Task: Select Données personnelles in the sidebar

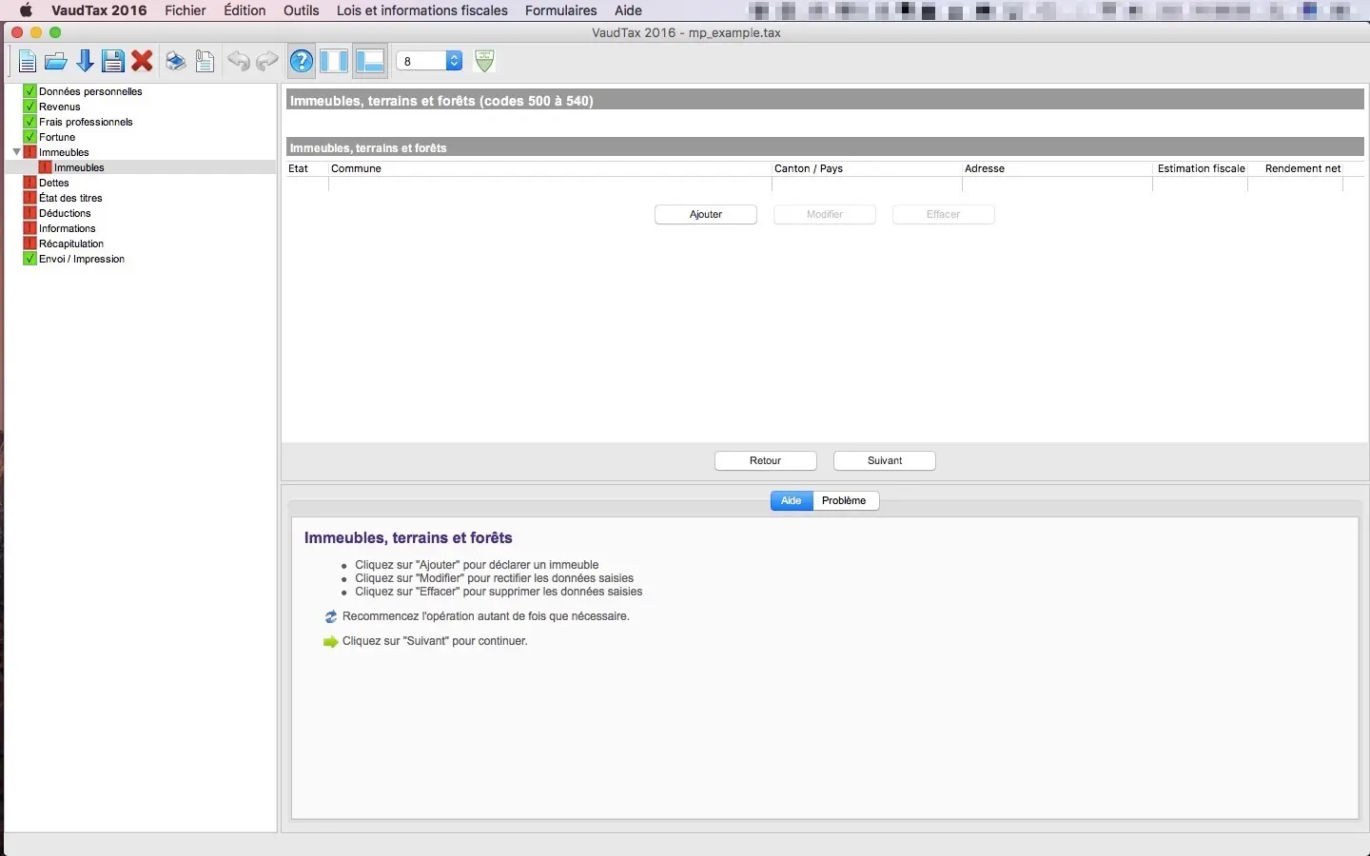Action: tap(90, 91)
